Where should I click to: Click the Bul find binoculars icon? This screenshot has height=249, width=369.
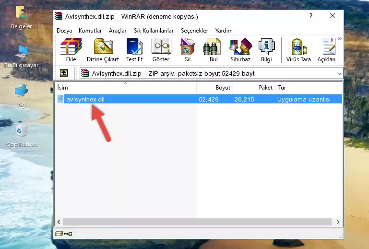(214, 50)
